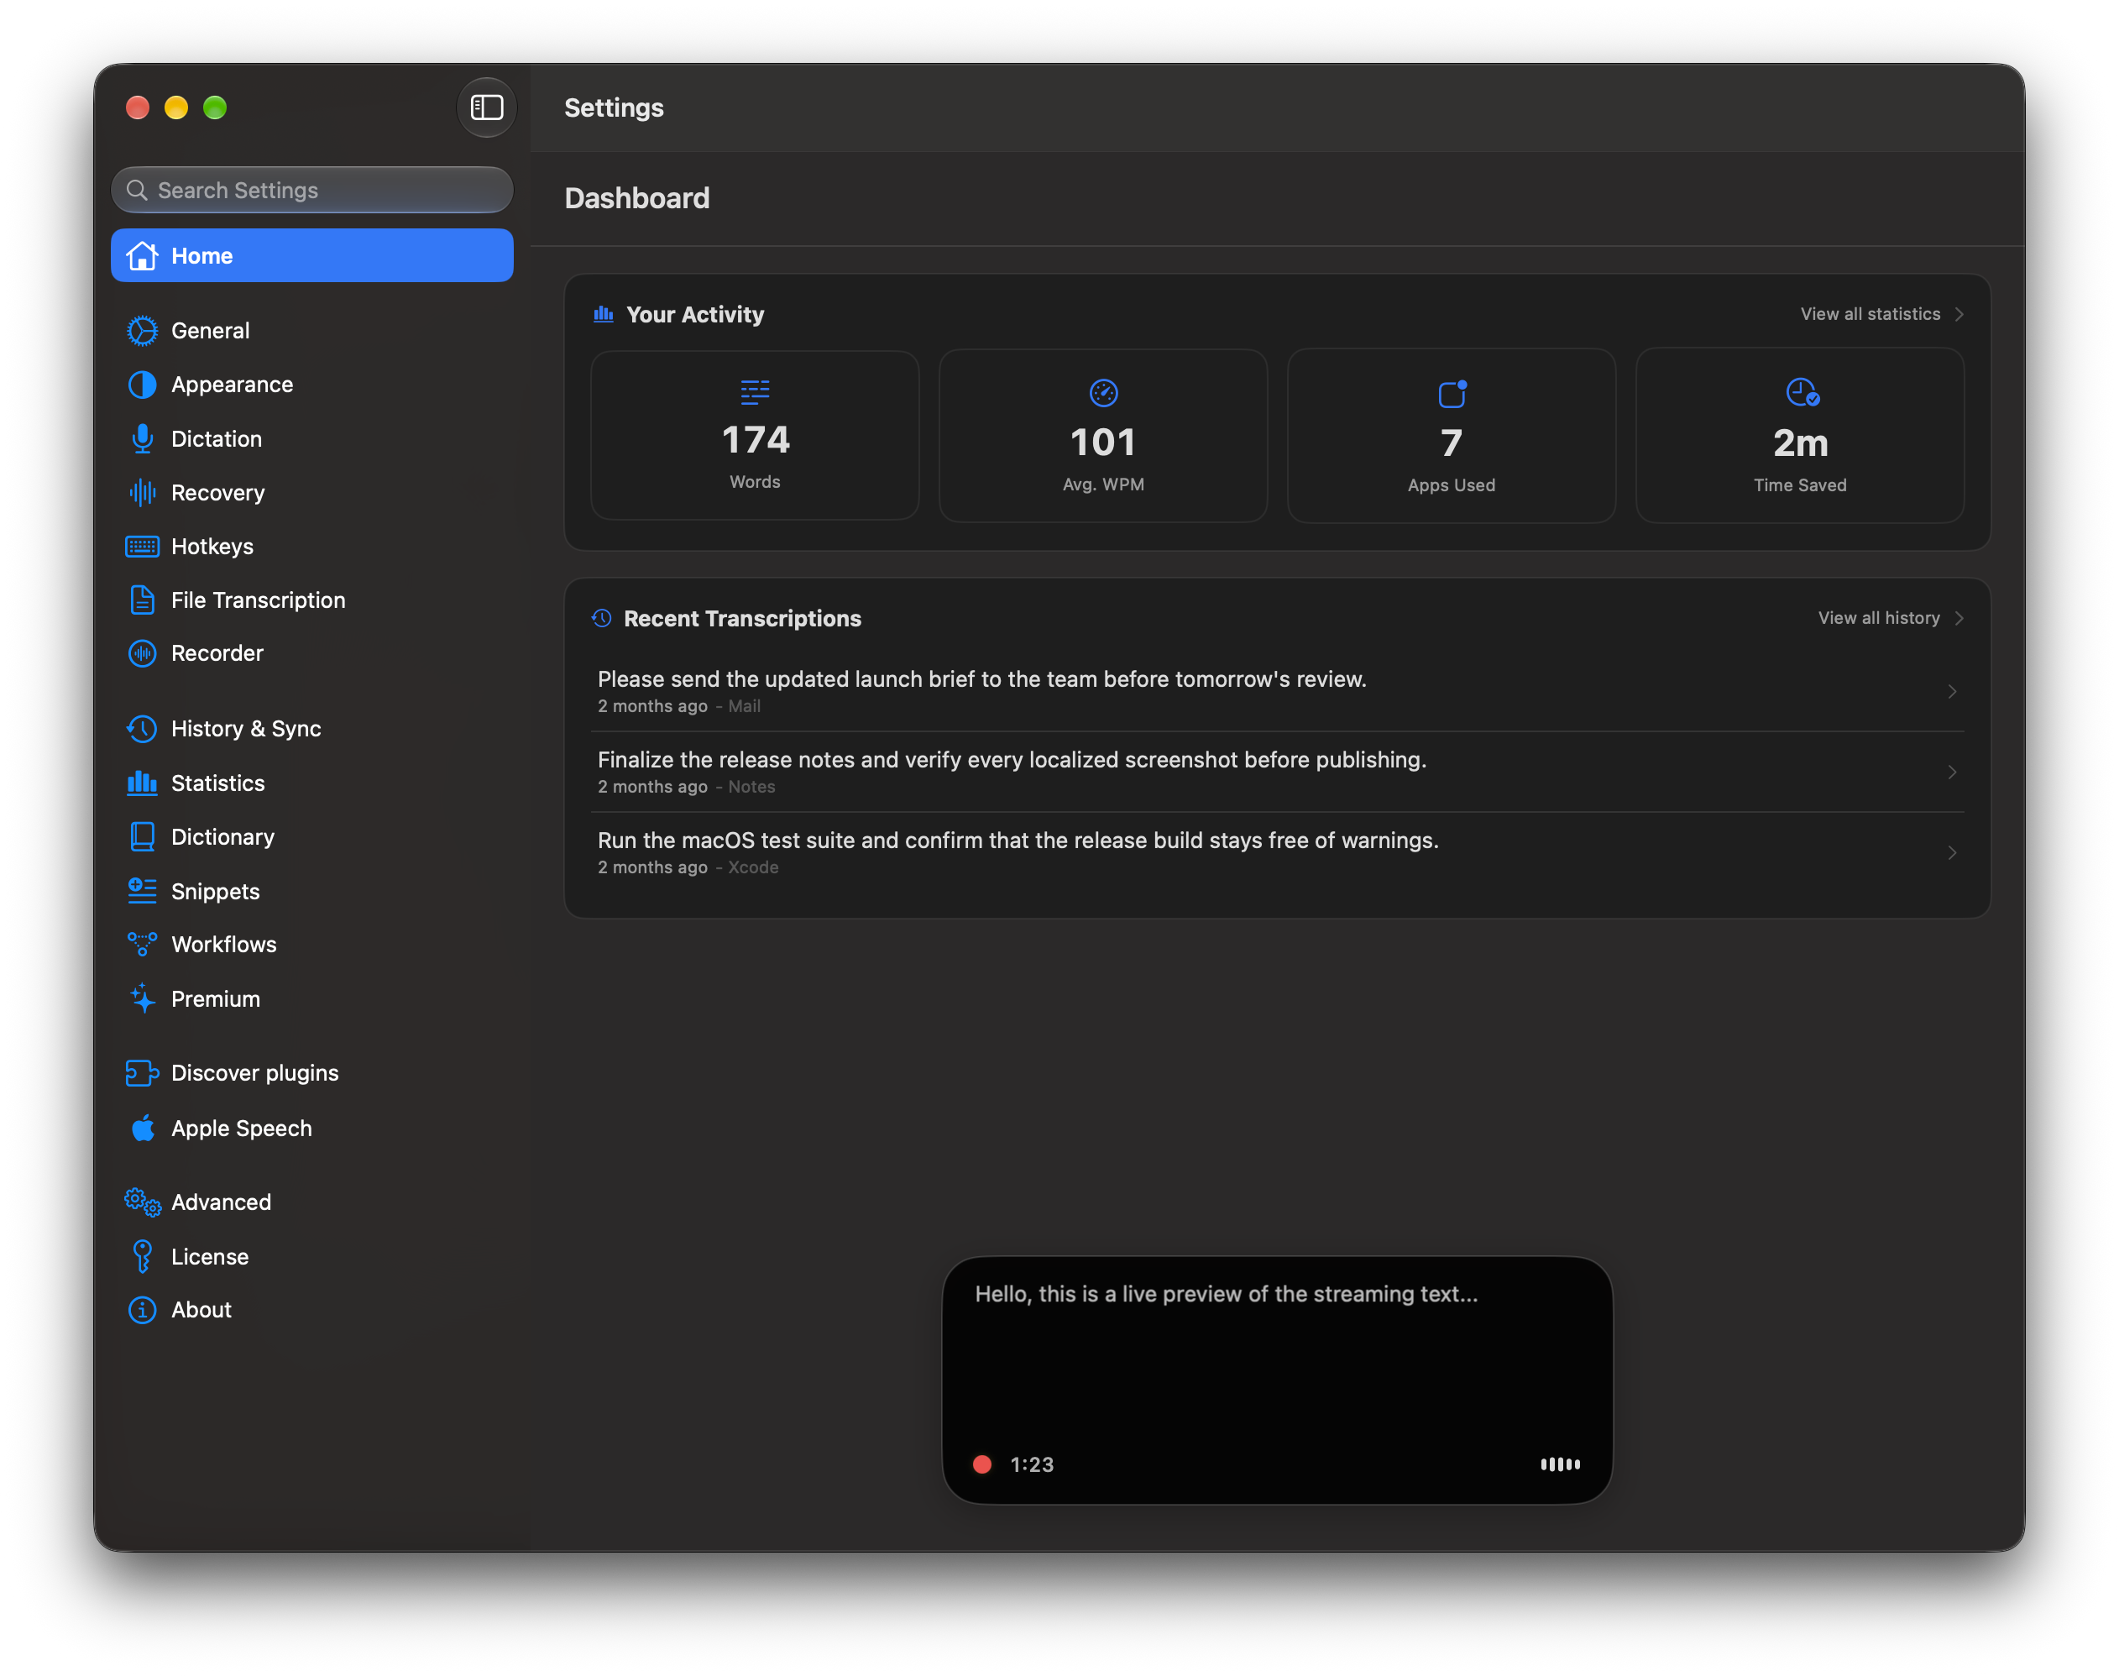
Task: Click the 174 Words statistic card
Action: [755, 436]
